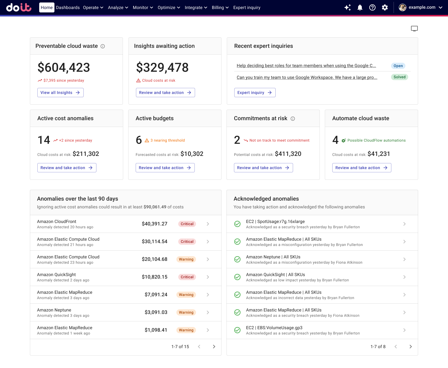Open Expert inquiry in the navigation bar
The width and height of the screenshot is (448, 368).
pos(247,7)
